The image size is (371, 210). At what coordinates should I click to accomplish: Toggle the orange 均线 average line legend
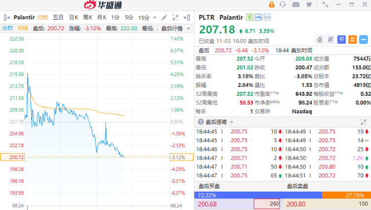tap(23, 28)
